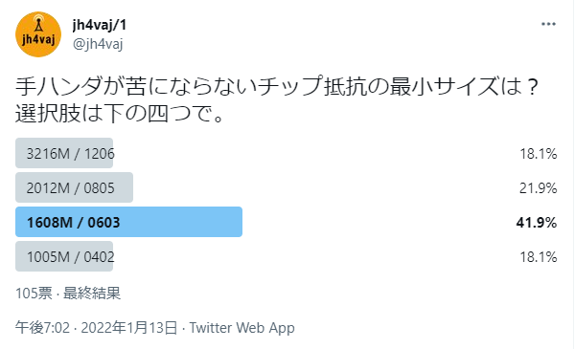Click the 105票 vote count text
Image resolution: width=575 pixels, height=349 pixels.
pos(34,293)
